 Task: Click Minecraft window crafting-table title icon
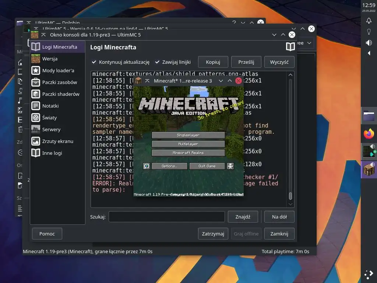[x=138, y=81]
